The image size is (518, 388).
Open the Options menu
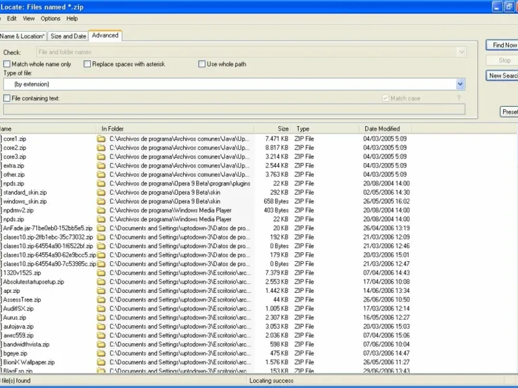click(x=51, y=19)
